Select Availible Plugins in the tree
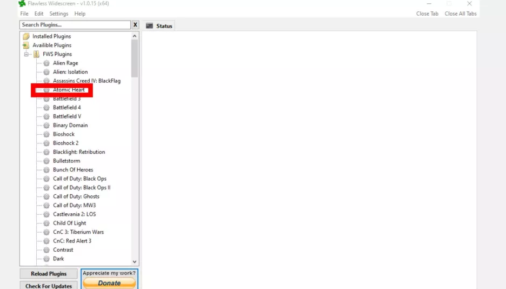Image resolution: width=506 pixels, height=289 pixels. pos(52,45)
